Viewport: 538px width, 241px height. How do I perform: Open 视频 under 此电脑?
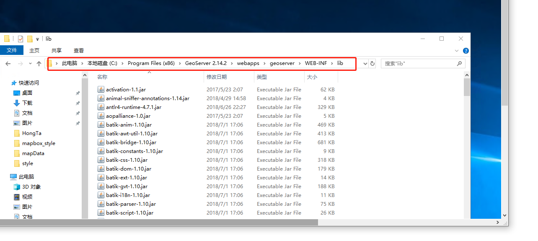(x=27, y=197)
